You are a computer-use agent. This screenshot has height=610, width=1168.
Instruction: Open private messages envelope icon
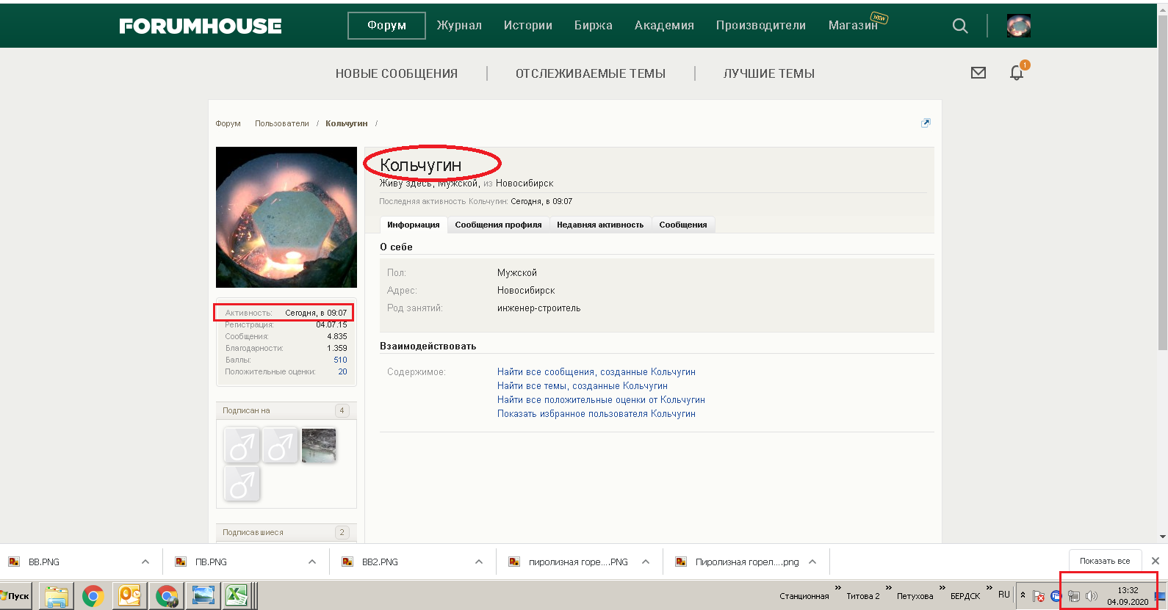coord(978,73)
